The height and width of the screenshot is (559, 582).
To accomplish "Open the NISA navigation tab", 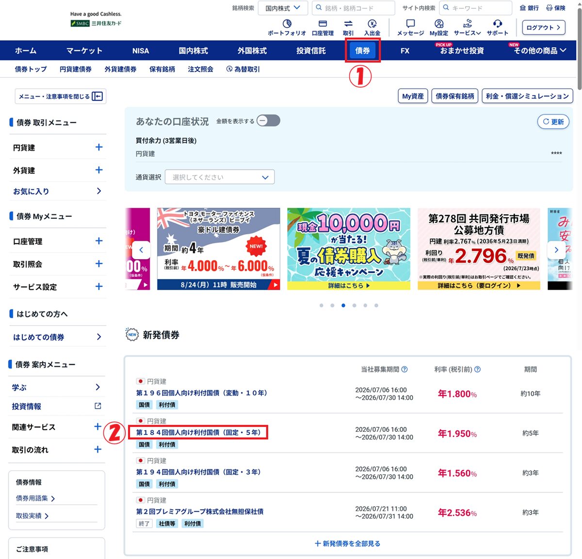I will (x=141, y=50).
